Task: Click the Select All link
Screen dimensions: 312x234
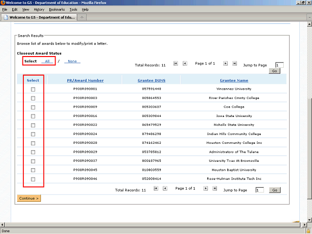Action: click(x=47, y=61)
